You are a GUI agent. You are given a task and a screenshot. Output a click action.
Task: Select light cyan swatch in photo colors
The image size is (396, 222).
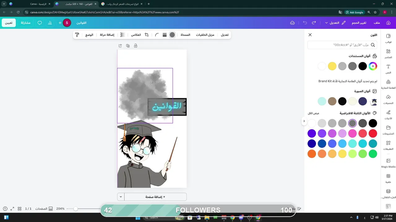(x=322, y=101)
